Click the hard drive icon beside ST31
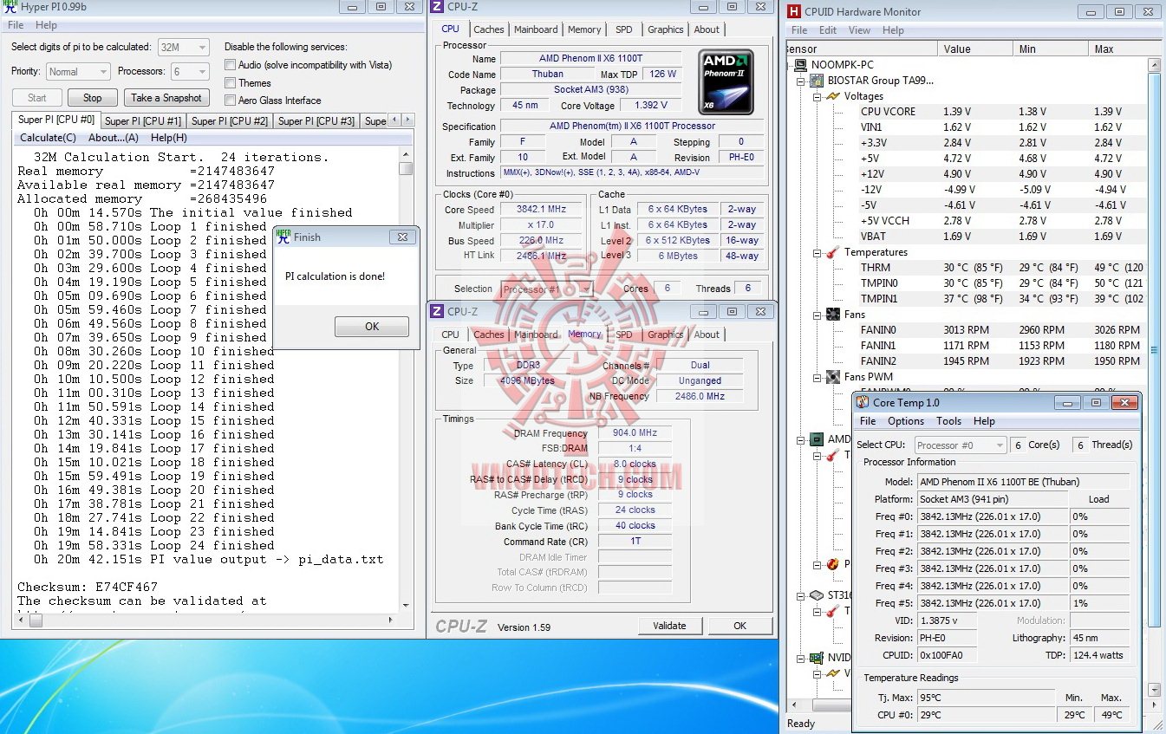This screenshot has height=734, width=1166. pos(815,595)
